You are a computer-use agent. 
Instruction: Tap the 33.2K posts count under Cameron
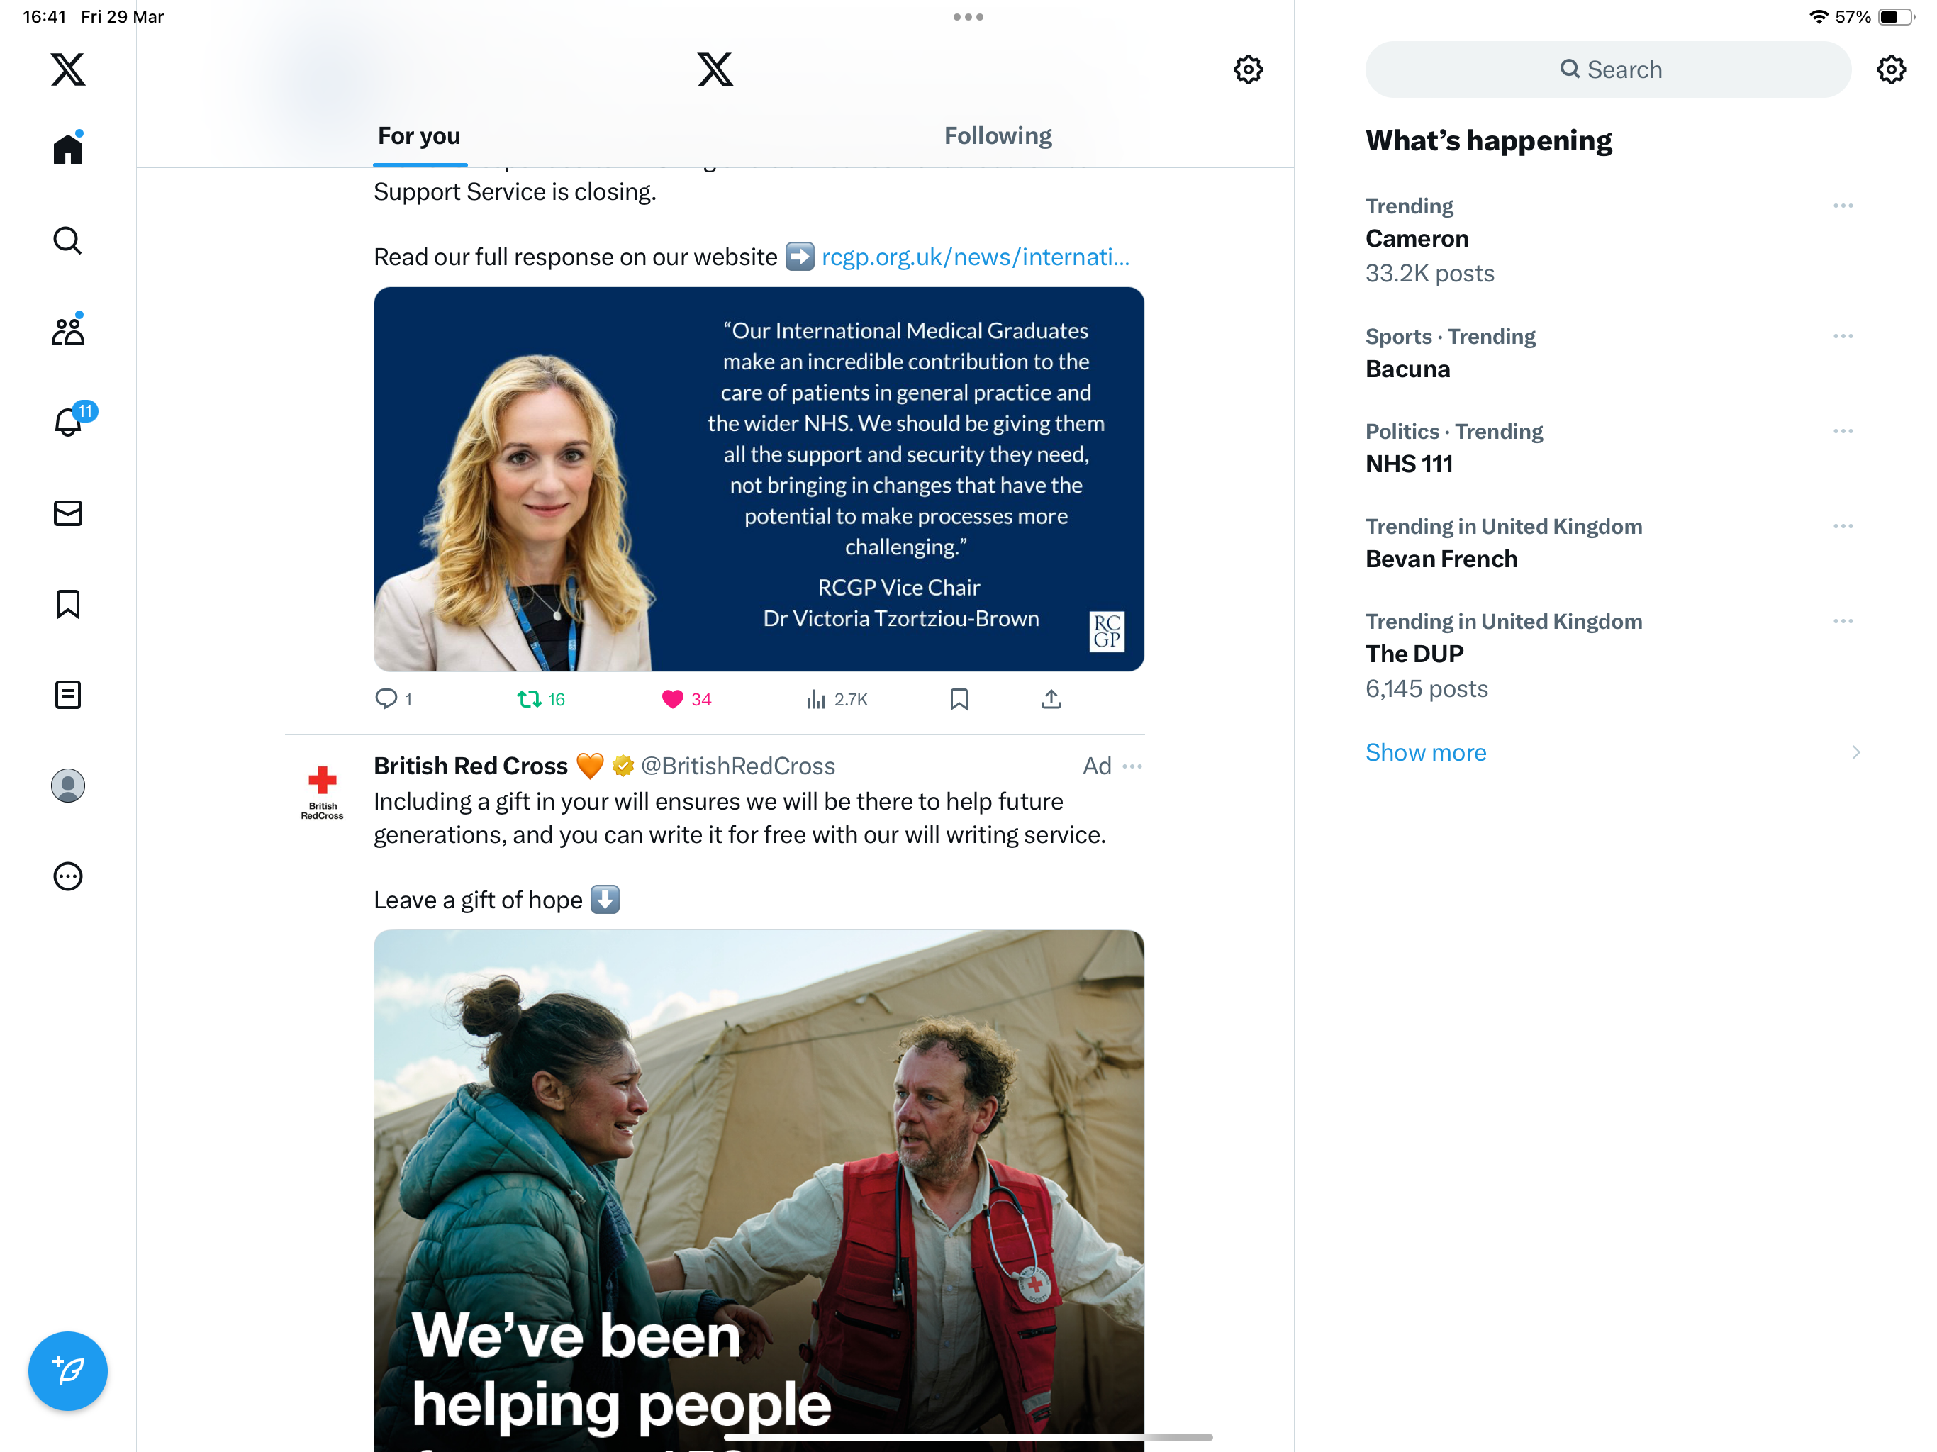(1429, 273)
